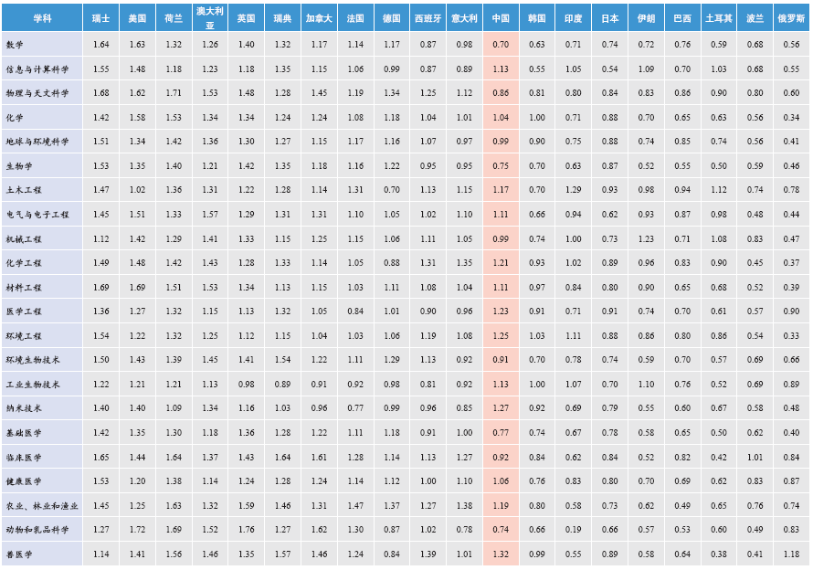Click the 农业、林业和渔业 row label
Screen dimensions: 813x570
(41, 505)
